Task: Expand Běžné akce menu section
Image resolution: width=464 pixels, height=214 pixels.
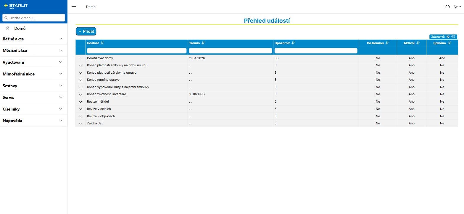Action: point(33,39)
